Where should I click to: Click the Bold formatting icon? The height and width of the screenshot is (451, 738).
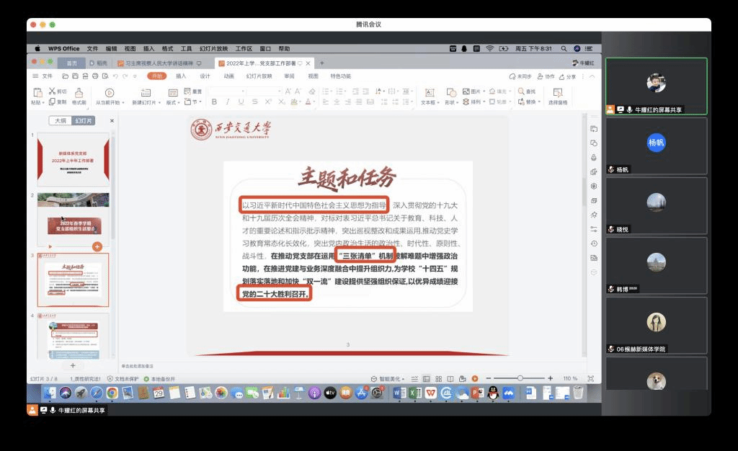214,102
